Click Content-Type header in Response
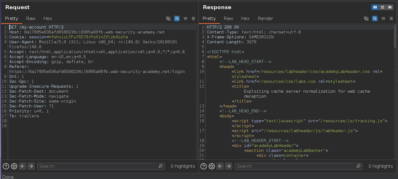 coord(254,32)
